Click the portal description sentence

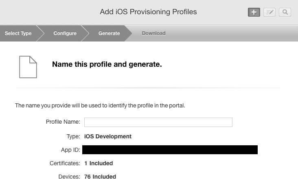(100, 105)
